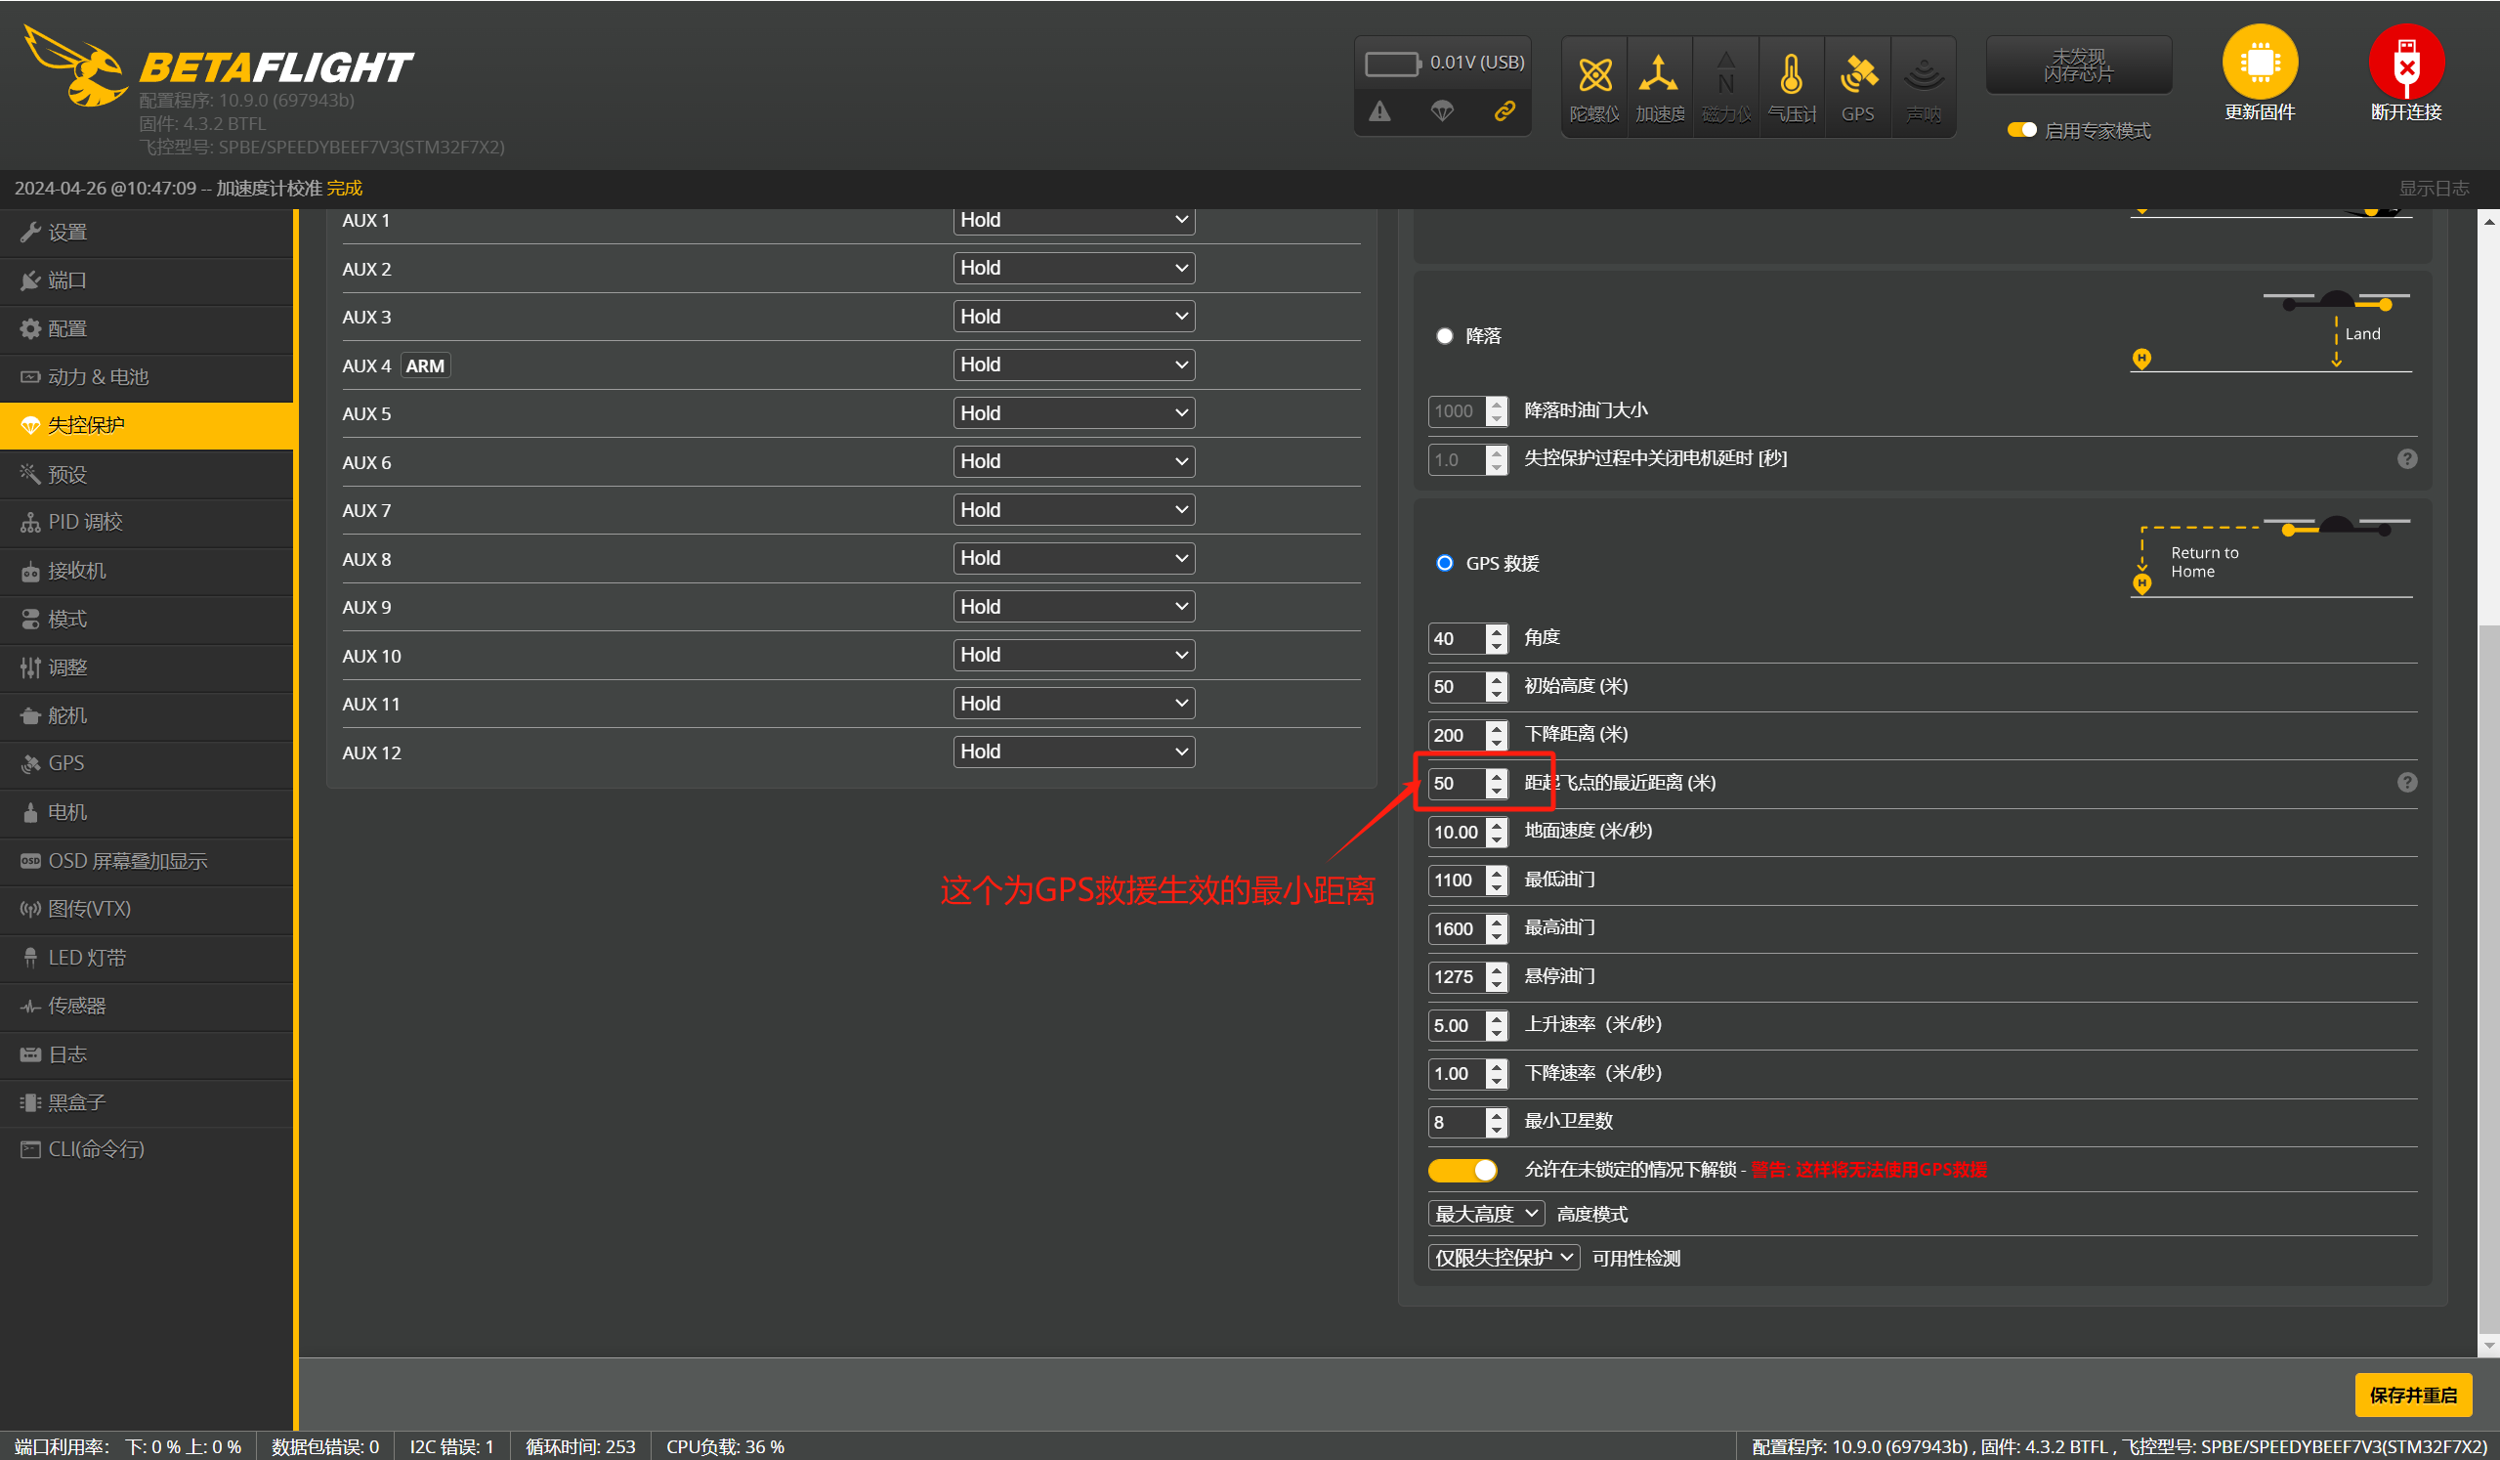Click help icon beside 距起飞点的最近距离
This screenshot has height=1460, width=2500.
(2407, 783)
